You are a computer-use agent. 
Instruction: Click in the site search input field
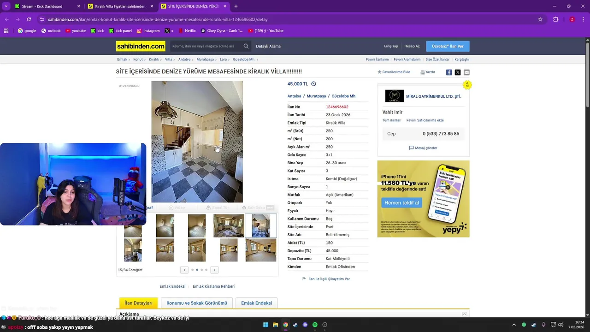206,46
